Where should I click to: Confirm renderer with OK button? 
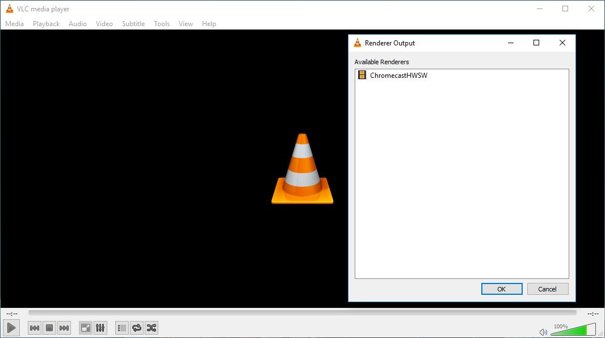click(501, 289)
